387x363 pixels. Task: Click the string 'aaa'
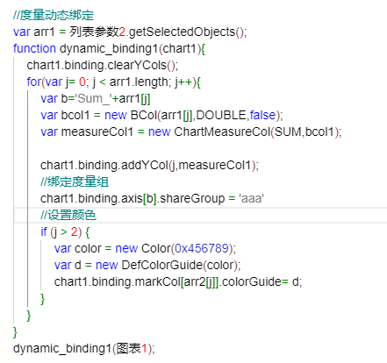pos(252,199)
